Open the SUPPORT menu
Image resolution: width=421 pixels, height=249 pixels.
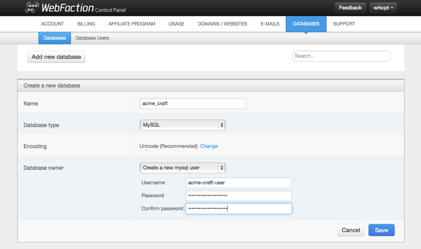[344, 24]
